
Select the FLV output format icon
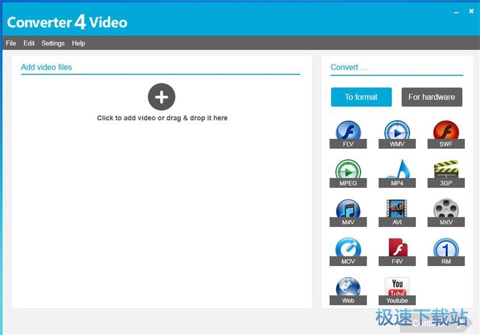coord(348,134)
